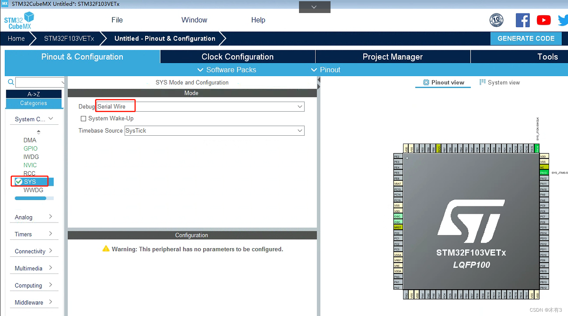Select GPIO in System Core list
This screenshot has height=316, width=568.
click(x=30, y=148)
